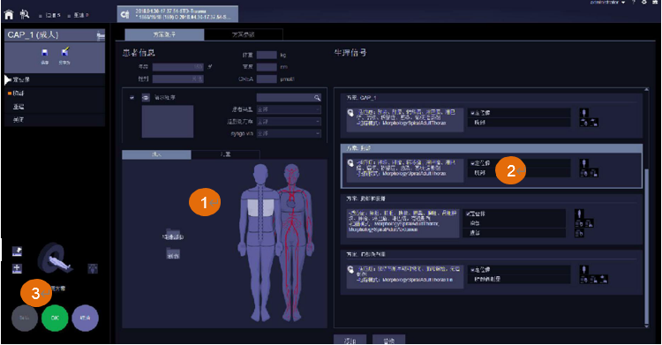Click the purple round cancel button
Image resolution: width=662 pixels, height=345 pixels.
86,318
